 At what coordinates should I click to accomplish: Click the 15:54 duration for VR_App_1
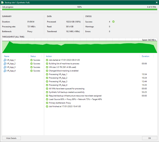(x=144, y=74)
